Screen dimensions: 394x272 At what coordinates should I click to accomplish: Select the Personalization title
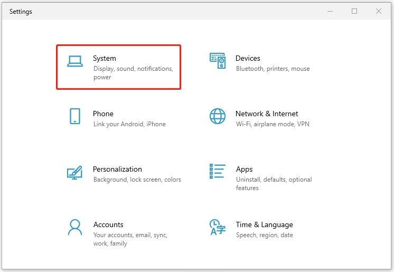coord(117,169)
